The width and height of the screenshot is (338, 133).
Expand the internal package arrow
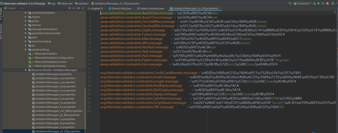pyautogui.click(x=26, y=25)
